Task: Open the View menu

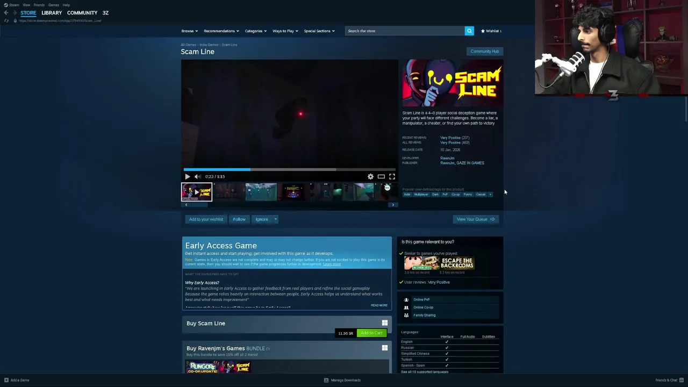Action: pos(26,5)
